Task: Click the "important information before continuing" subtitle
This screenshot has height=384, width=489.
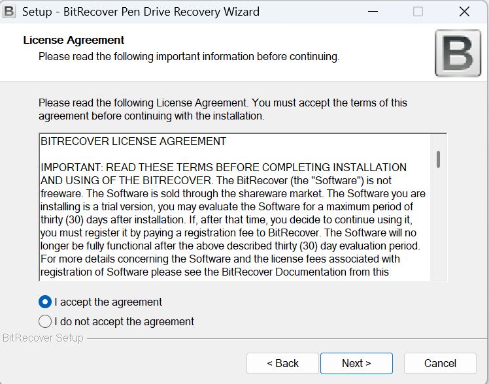Action: click(189, 56)
